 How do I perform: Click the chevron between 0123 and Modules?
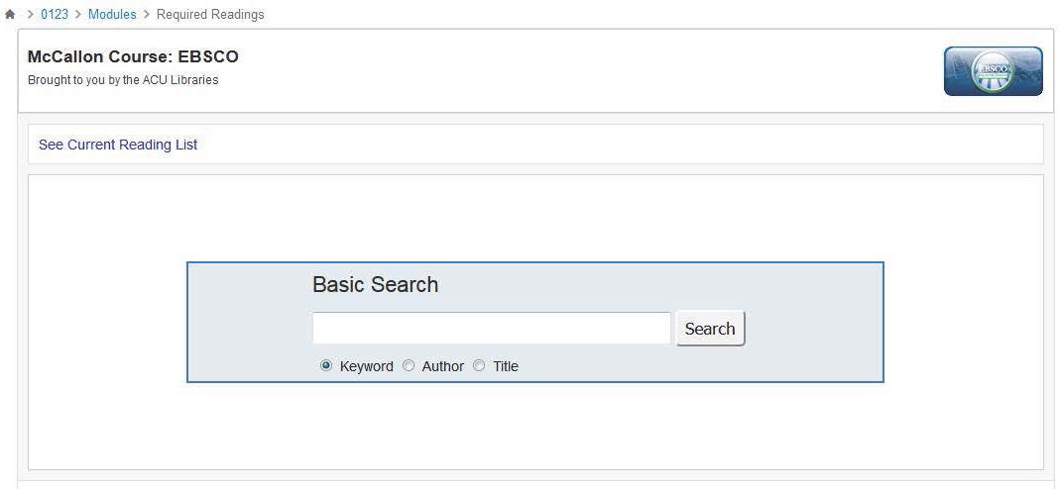tap(77, 14)
